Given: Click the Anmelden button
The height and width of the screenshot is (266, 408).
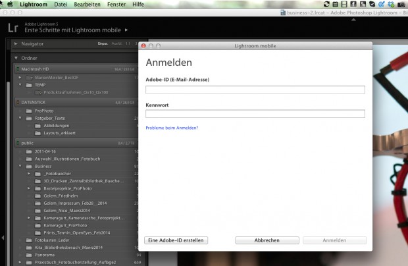Looking at the screenshot, I should (x=334, y=240).
